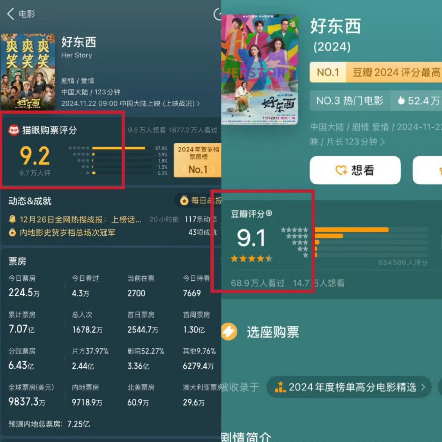Tap 首日票房 2544.7万 value

pos(143,329)
